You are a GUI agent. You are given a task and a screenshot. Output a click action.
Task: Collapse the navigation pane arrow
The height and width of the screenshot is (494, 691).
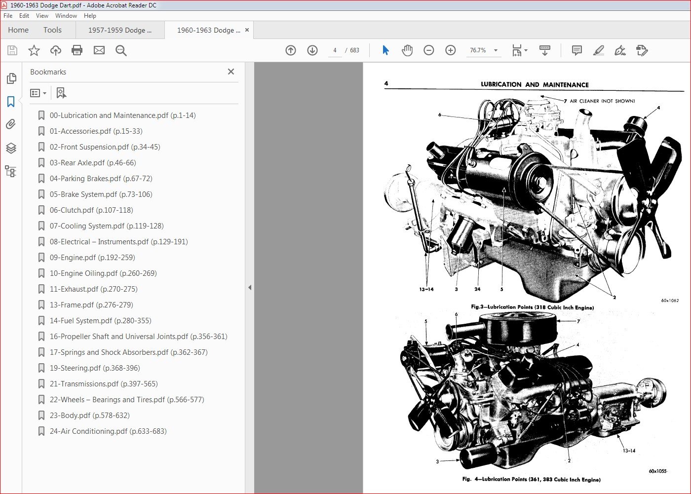pyautogui.click(x=250, y=287)
